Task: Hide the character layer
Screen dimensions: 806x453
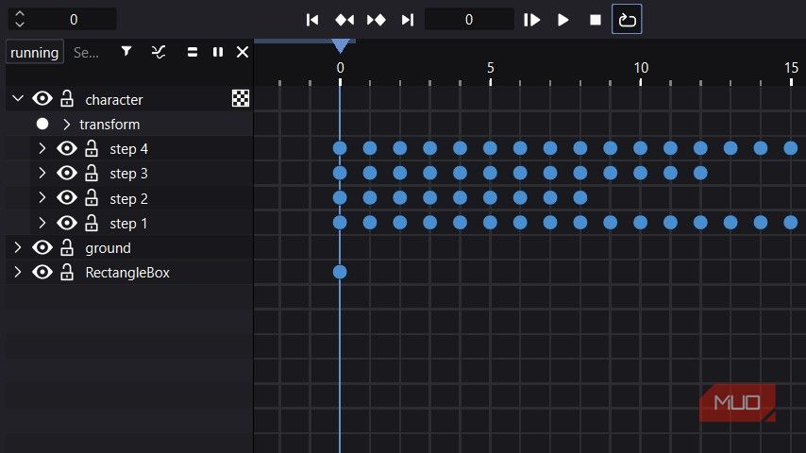Action: click(42, 98)
